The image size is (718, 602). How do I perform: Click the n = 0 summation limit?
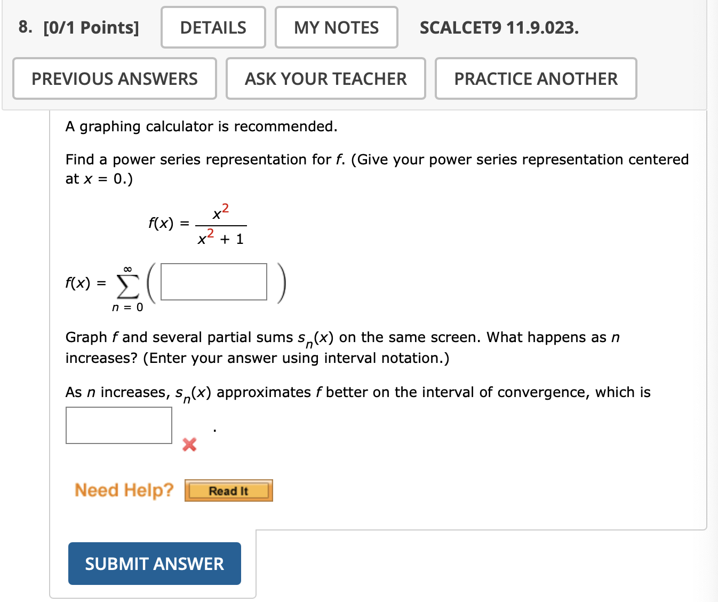(127, 306)
